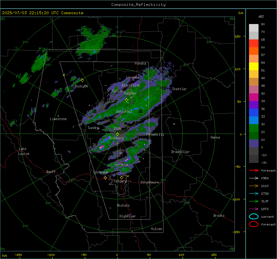Click the dBZ legend heading
The image size is (277, 259).
coord(261,16)
